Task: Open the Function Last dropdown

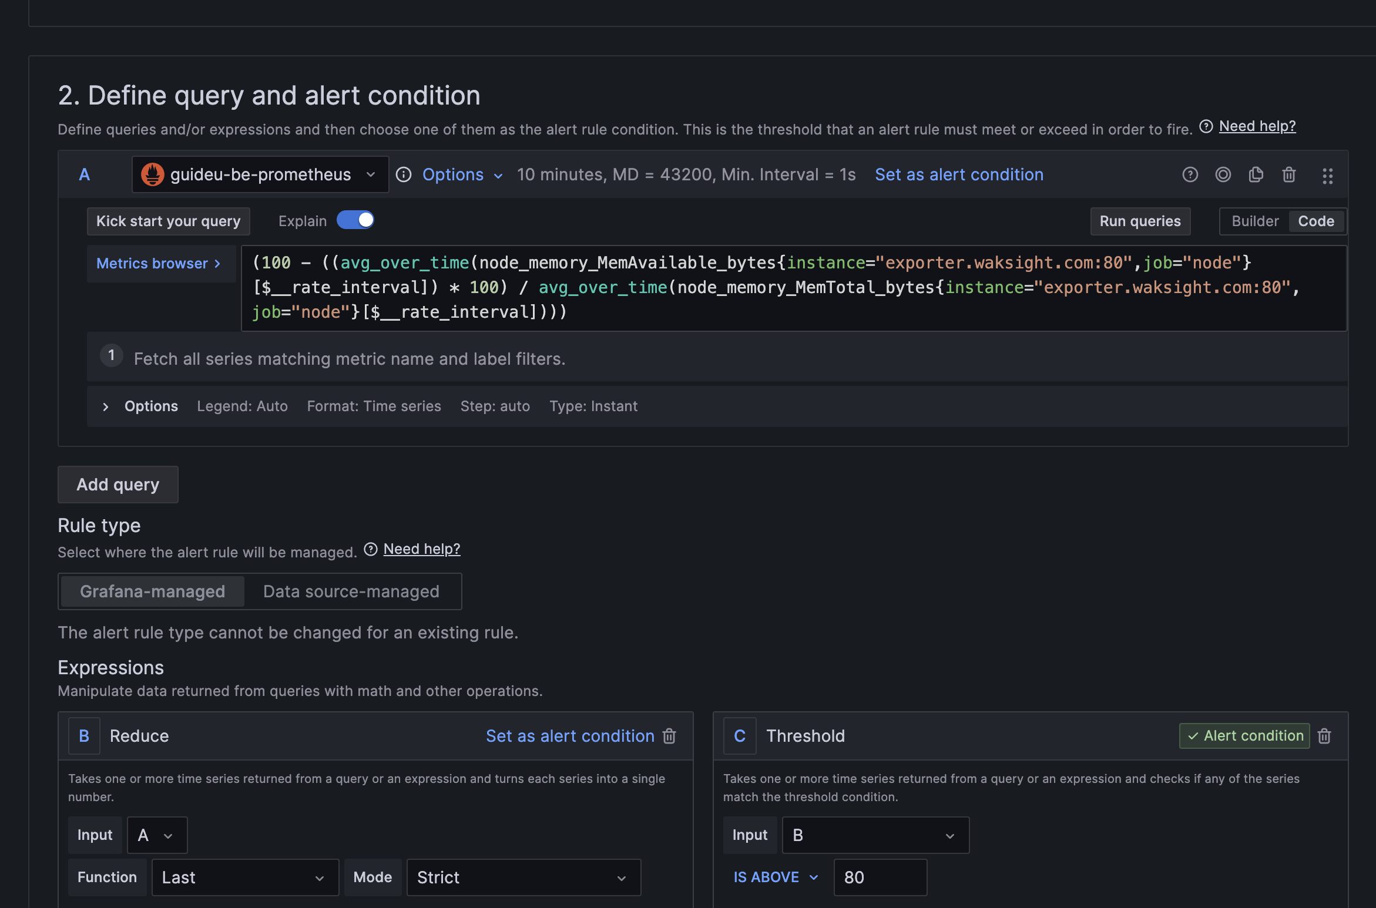Action: point(244,877)
